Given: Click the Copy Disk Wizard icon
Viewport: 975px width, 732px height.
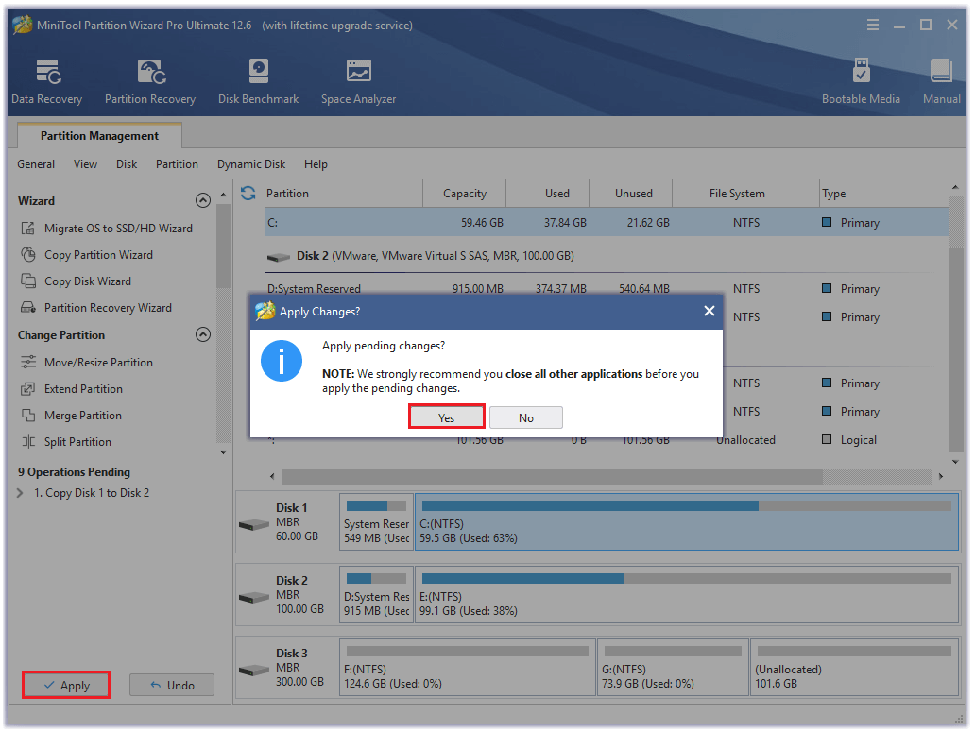Looking at the screenshot, I should pyautogui.click(x=28, y=281).
